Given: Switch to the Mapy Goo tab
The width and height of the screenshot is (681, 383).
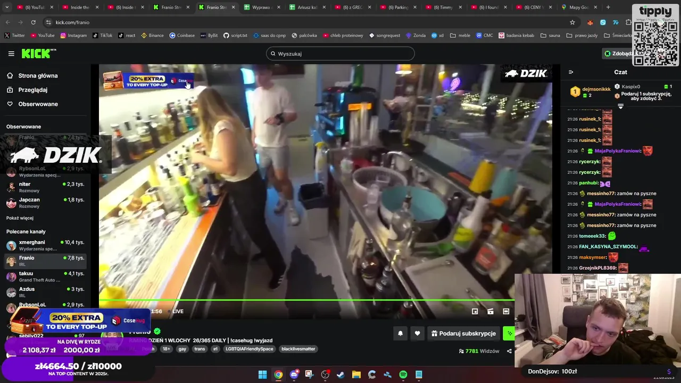Looking at the screenshot, I should [x=579, y=7].
